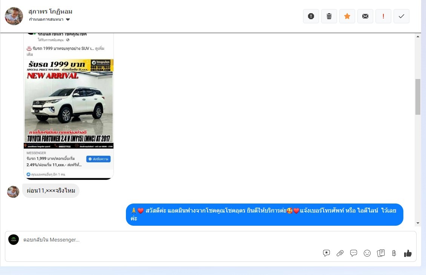Send a thumbs-up like
Viewport: 426px width, 275px height.
coord(408,253)
